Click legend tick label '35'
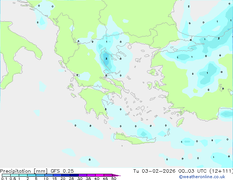Screen dimensions: 233x180 [88, 179]
